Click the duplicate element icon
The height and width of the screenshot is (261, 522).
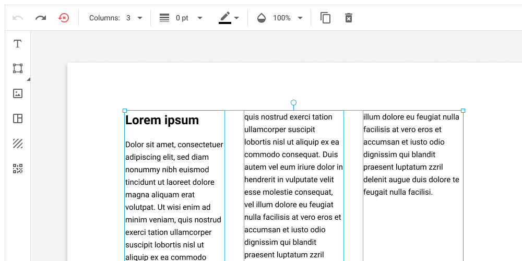pyautogui.click(x=326, y=18)
